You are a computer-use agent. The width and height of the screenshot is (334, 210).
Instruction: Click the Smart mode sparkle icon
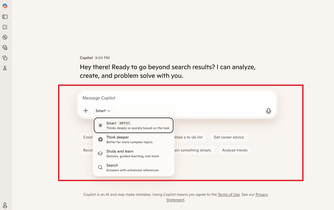[100, 125]
